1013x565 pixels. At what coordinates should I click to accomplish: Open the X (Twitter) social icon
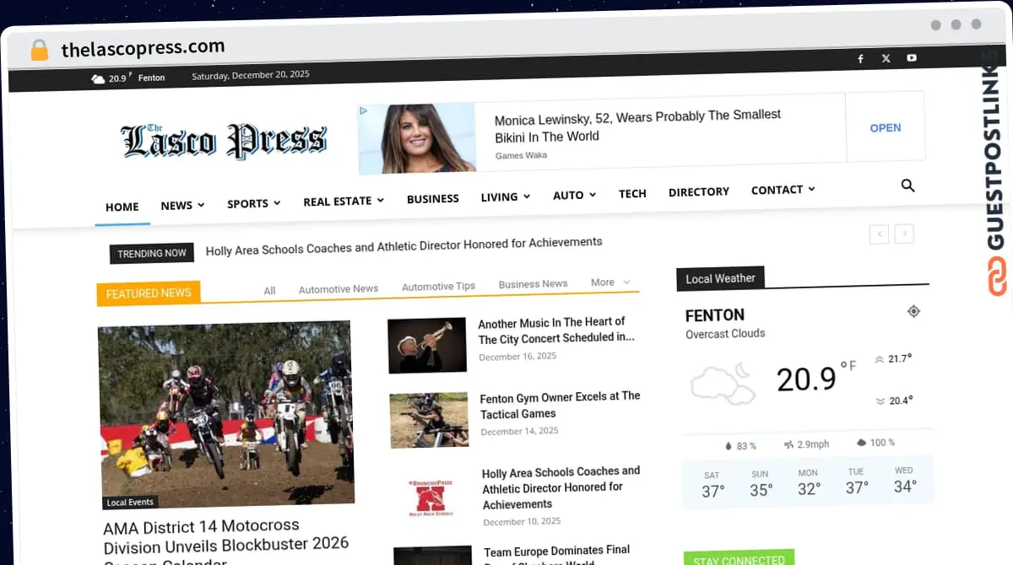coord(886,59)
